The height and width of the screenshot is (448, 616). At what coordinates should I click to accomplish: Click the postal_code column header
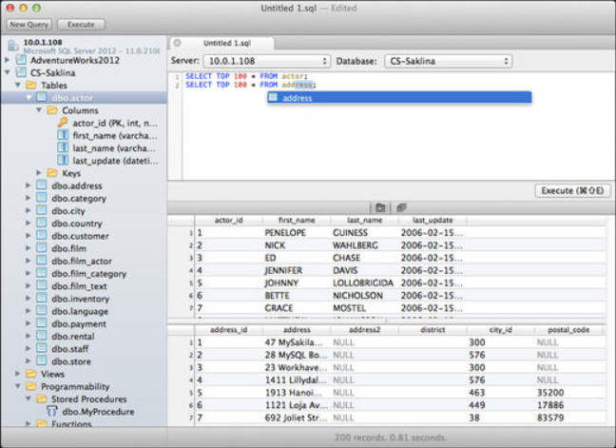point(568,330)
